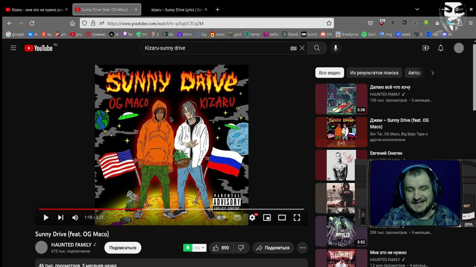476x267 pixels.
Task: Toggle autoplay switch in the player
Action: click(222, 218)
